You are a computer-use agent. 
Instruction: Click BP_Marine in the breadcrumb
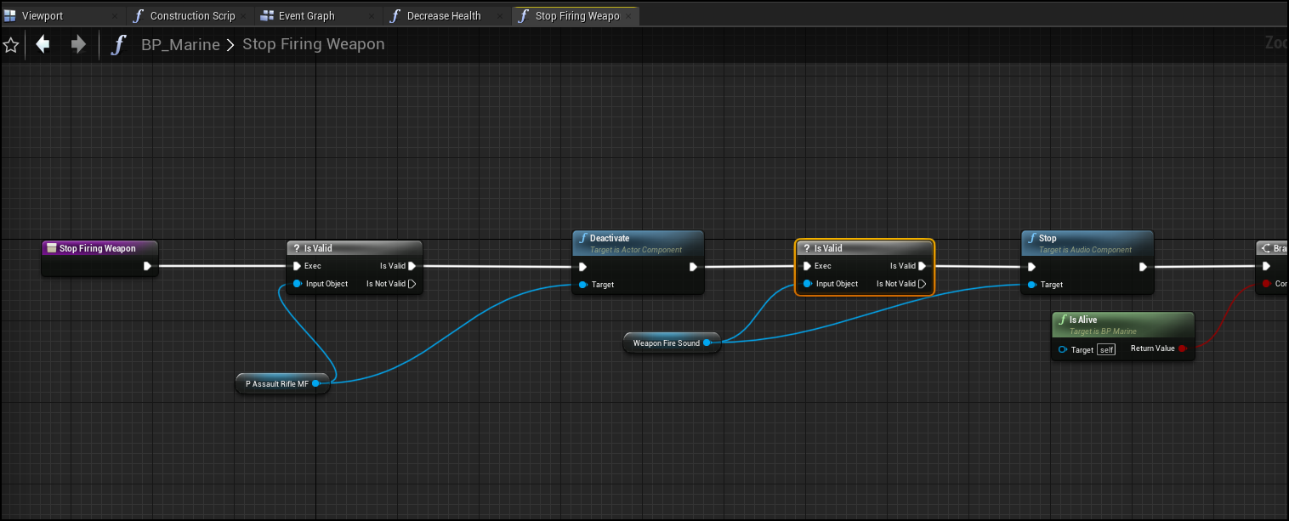click(180, 45)
